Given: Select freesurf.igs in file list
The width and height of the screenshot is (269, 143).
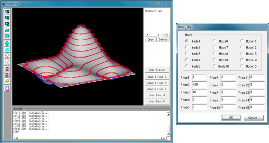Looking at the screenshot, I should pos(153,11).
